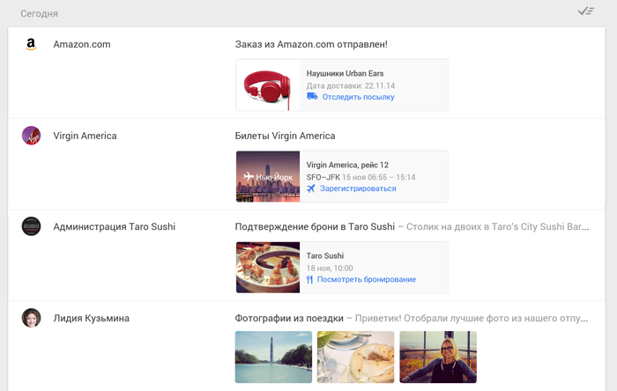This screenshot has width=617, height=391.
Task: View the monument trip photo
Action: tap(273, 357)
